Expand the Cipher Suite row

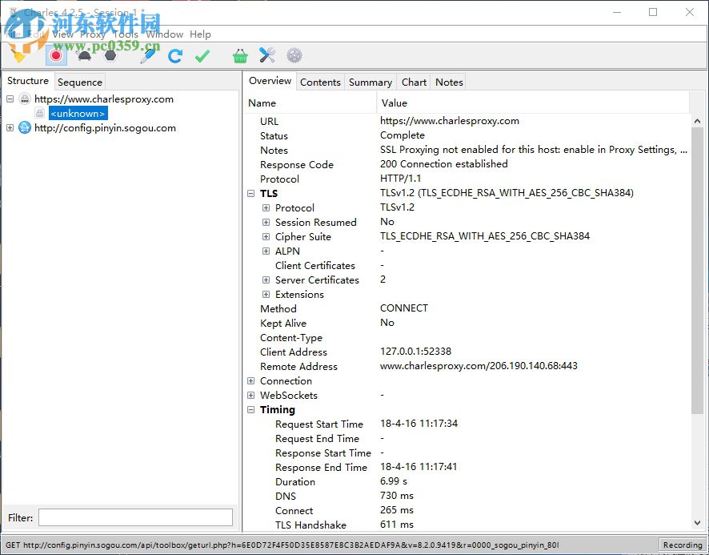pos(266,237)
